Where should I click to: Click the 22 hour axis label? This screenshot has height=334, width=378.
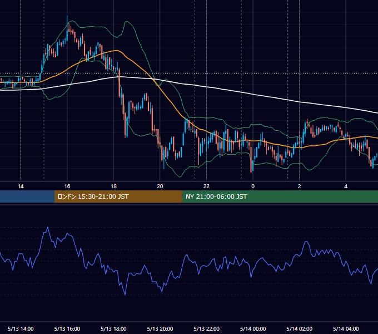206,186
